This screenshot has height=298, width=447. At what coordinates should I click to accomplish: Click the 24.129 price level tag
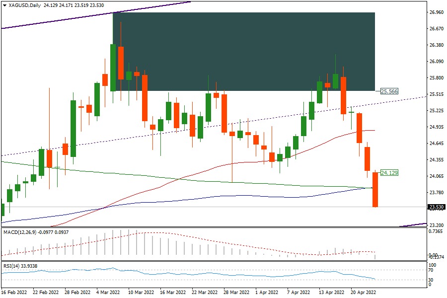click(x=389, y=173)
